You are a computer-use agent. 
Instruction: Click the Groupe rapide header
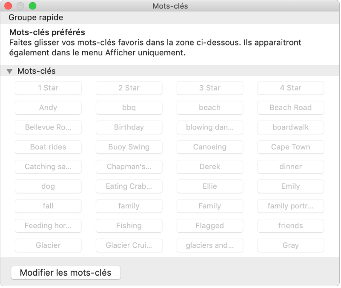pos(36,18)
